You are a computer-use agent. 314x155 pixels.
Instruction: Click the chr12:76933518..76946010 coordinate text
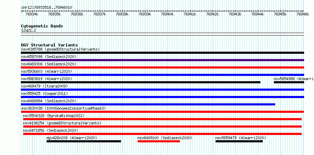click(x=47, y=8)
